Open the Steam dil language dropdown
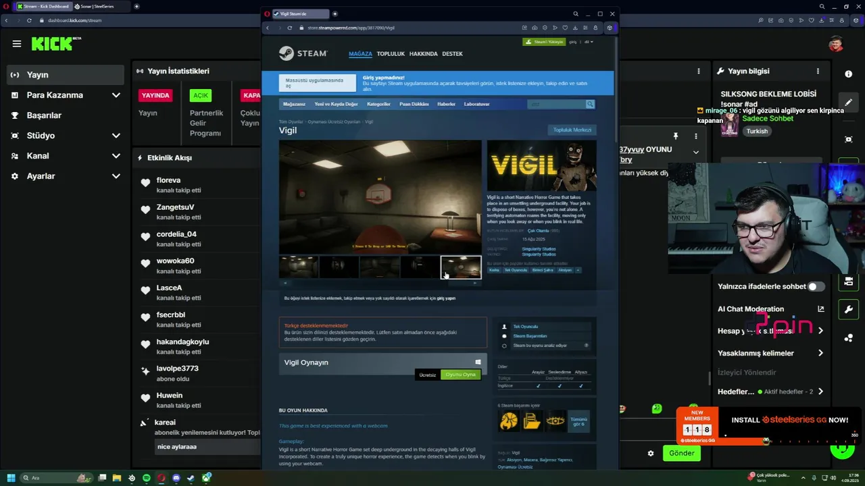 pos(588,42)
